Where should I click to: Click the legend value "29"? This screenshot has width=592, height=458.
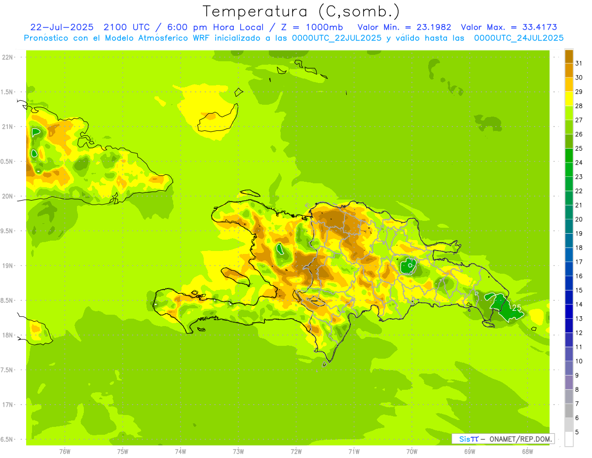(x=579, y=92)
